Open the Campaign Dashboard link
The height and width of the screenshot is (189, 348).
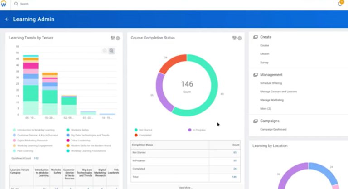pyautogui.click(x=273, y=130)
